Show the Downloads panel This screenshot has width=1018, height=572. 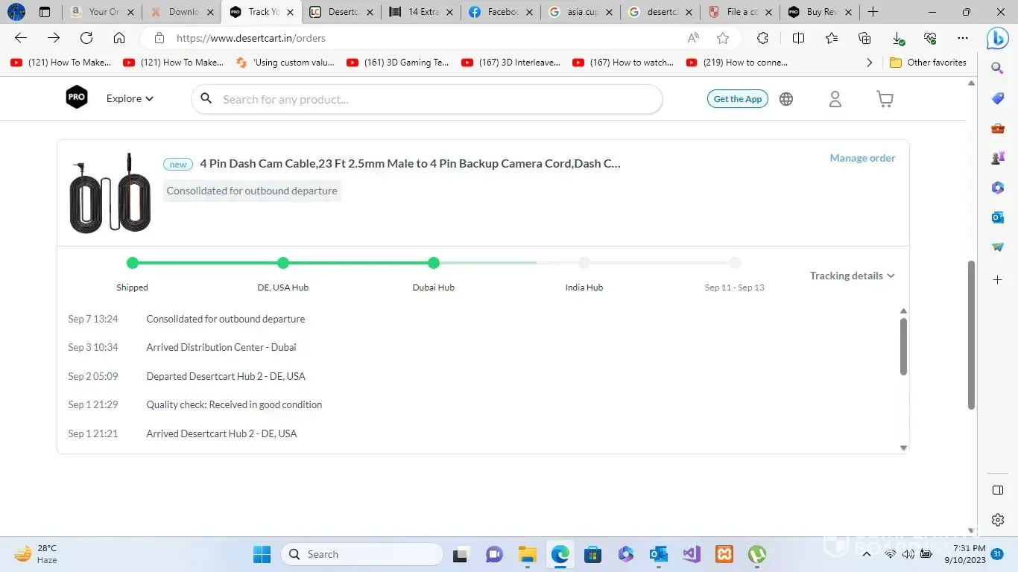pos(898,38)
